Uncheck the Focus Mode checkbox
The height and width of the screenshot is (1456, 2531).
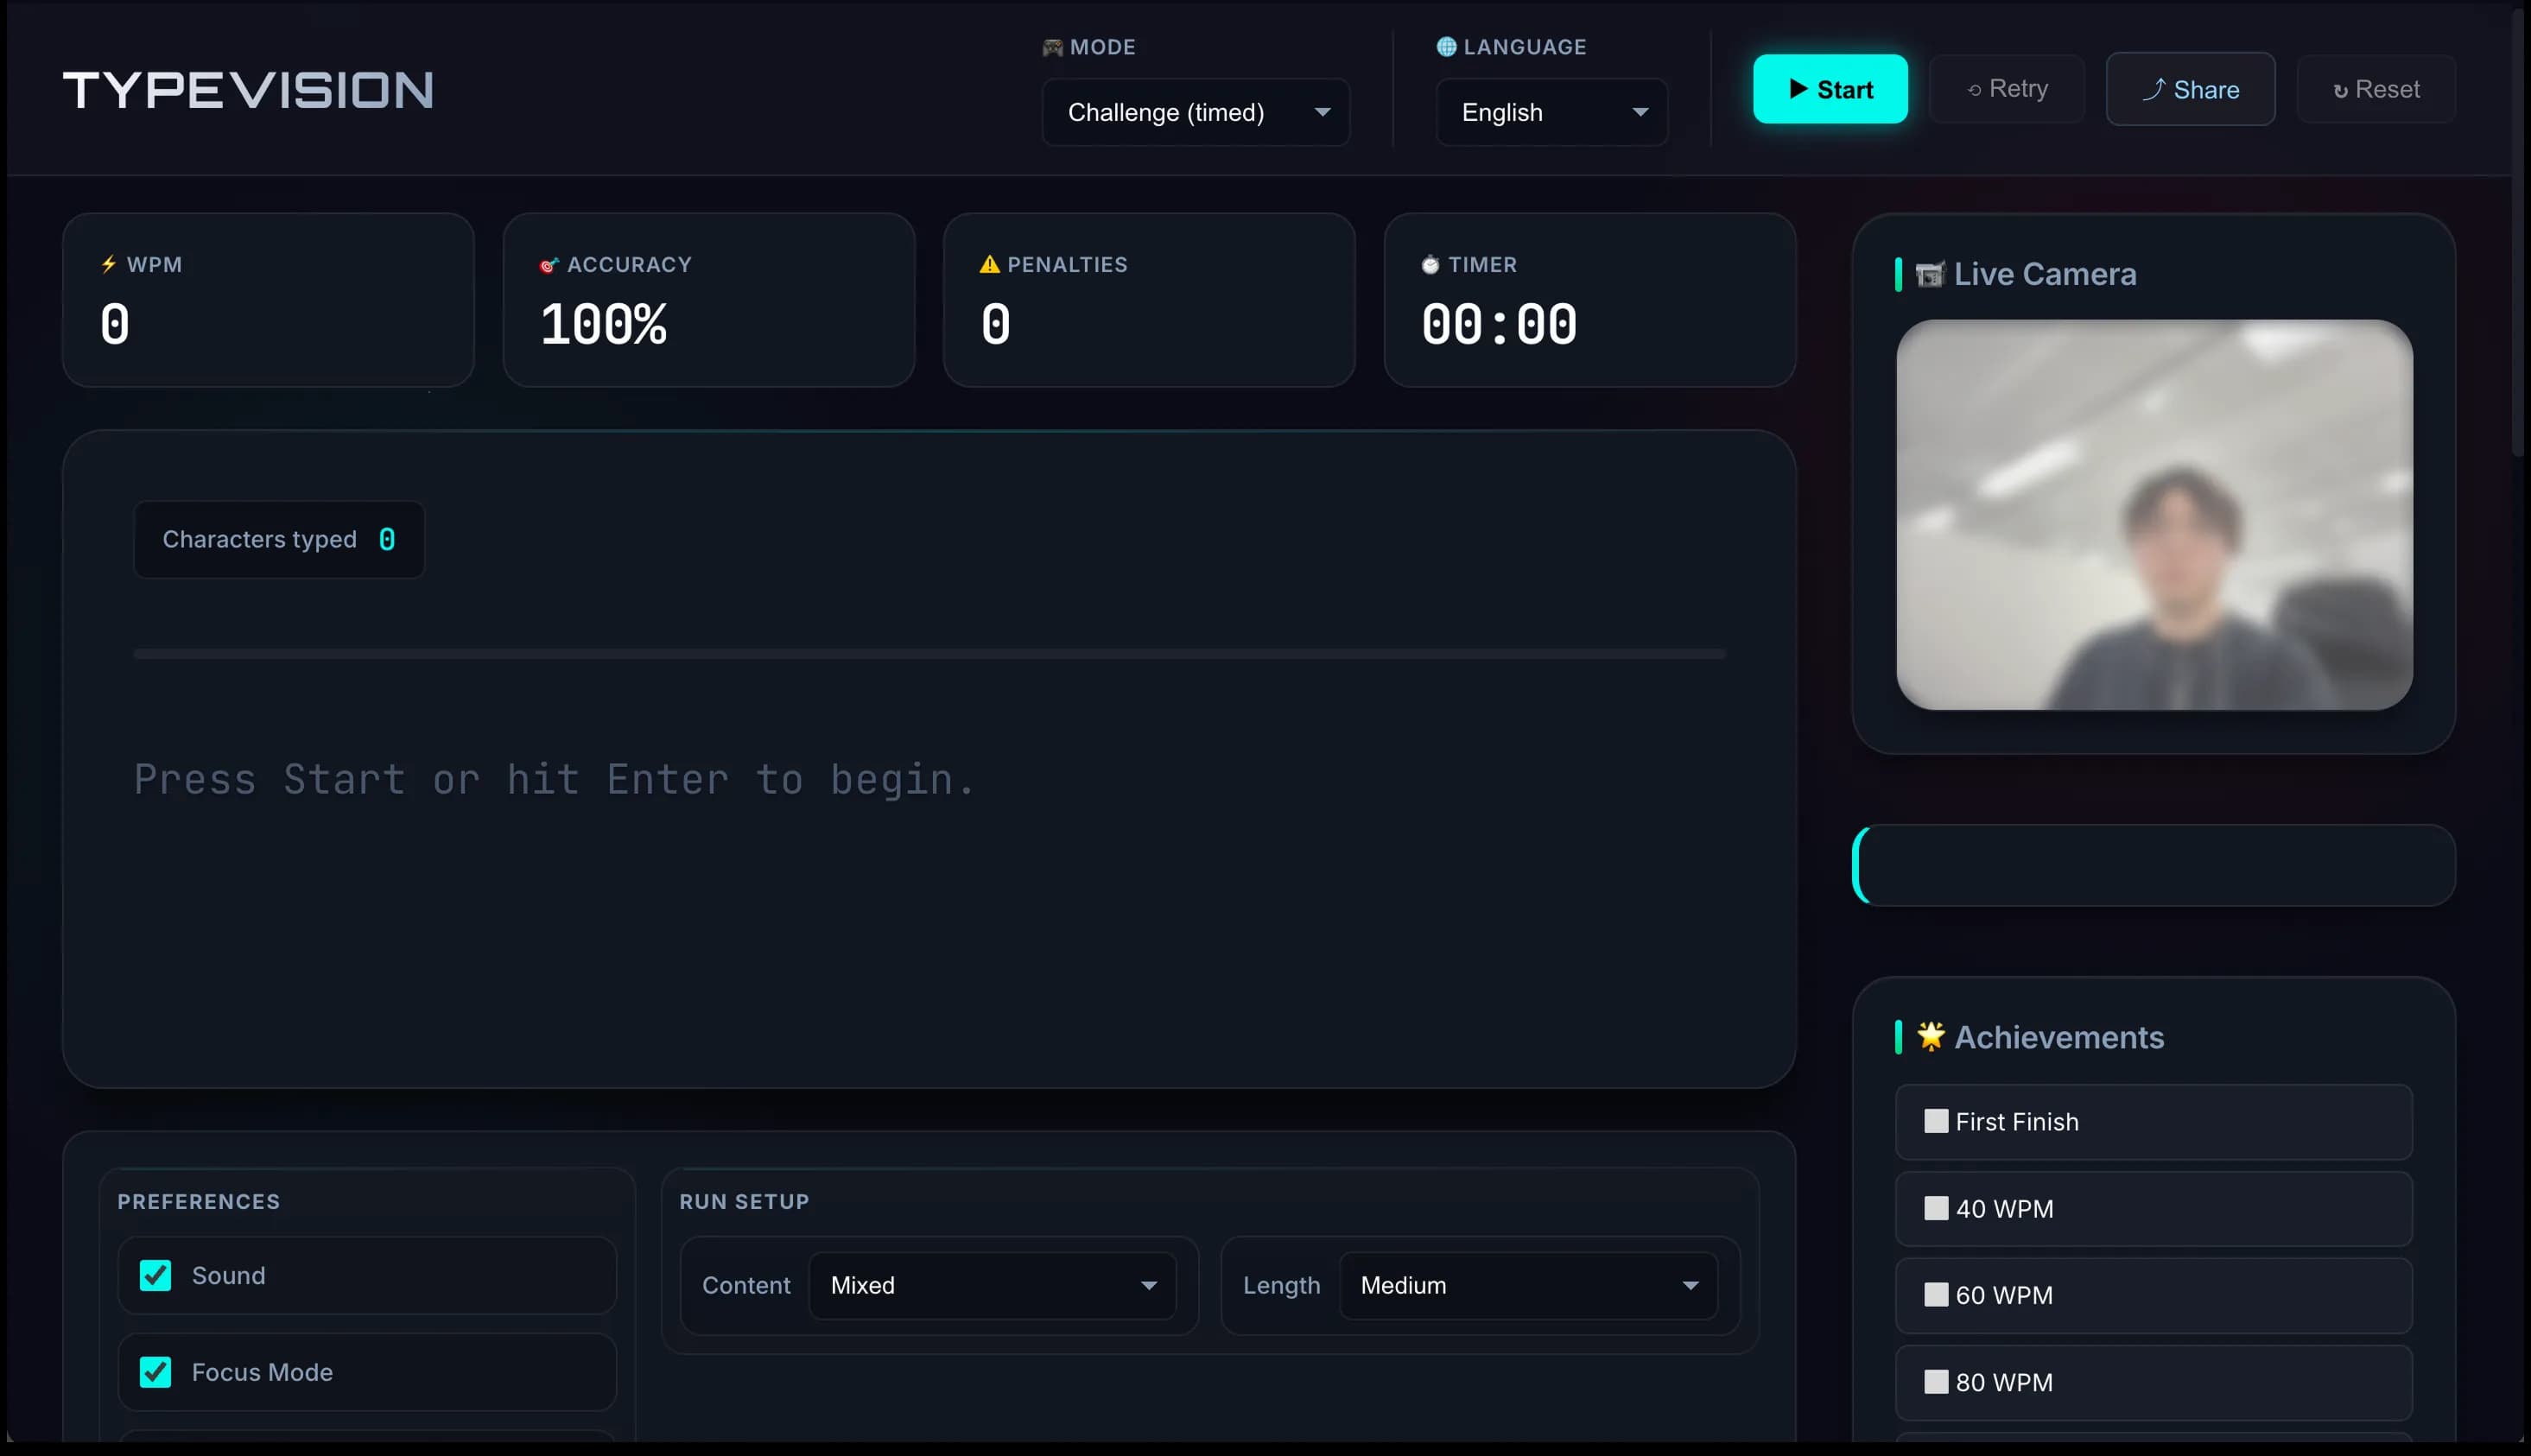pos(155,1372)
